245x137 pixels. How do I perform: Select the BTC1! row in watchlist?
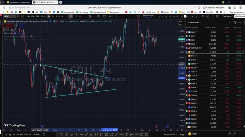(x=214, y=56)
